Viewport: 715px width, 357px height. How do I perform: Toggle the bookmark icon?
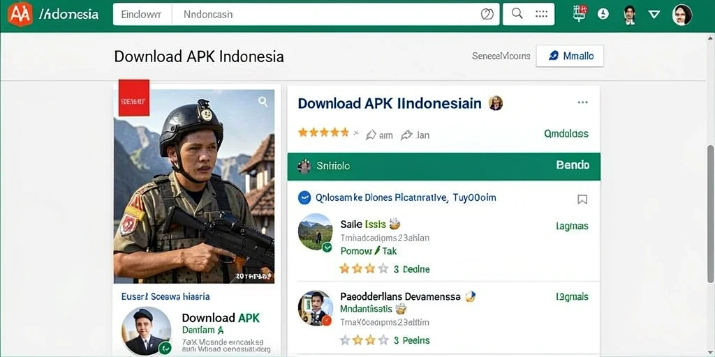tap(582, 199)
